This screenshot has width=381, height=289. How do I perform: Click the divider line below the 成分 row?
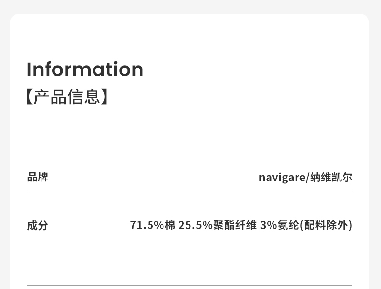tap(190, 286)
